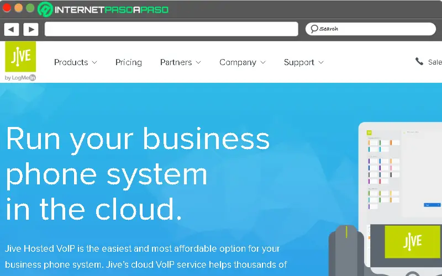Screen dimensions: 442x276
Task: Click the Jive logo in the header
Action: point(20,57)
